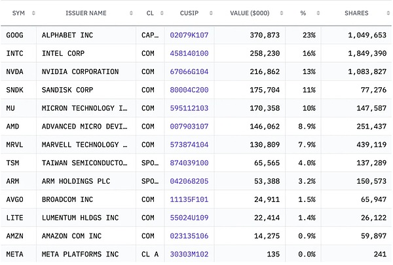This screenshot has height=265, width=393.
Task: Click the ARM HOLDINGS PLC issuer name
Action: (x=76, y=181)
